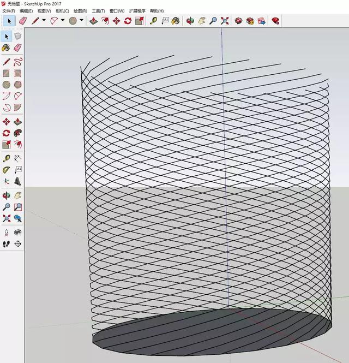Activate Push/Pull in the top toolbar
The height and width of the screenshot is (363, 349).
coord(93,21)
